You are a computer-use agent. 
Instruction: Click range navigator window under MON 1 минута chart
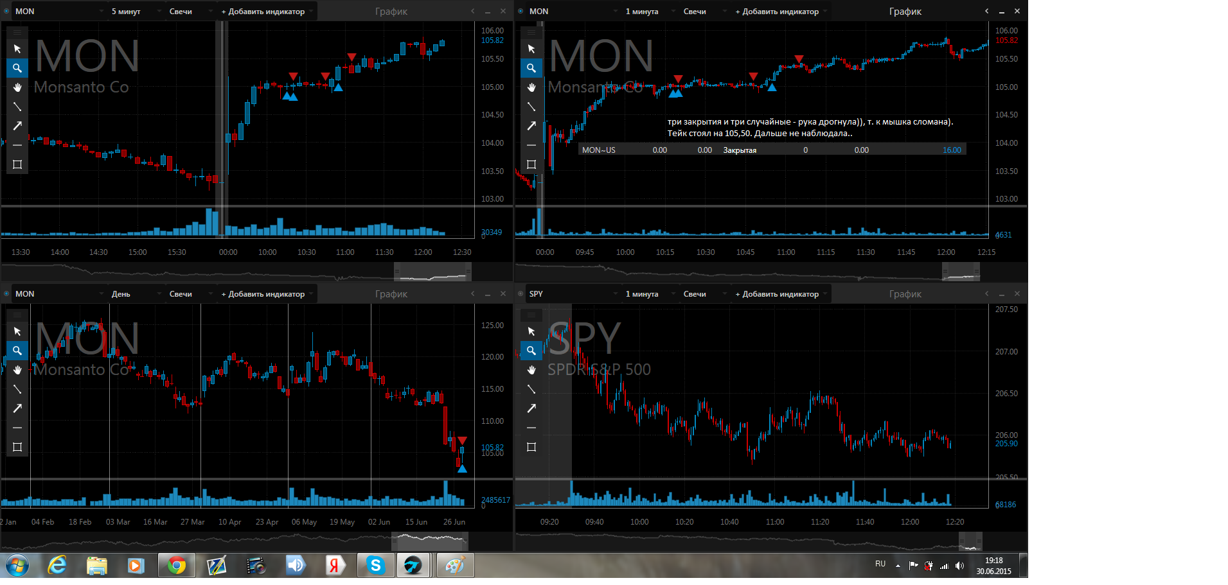[961, 272]
